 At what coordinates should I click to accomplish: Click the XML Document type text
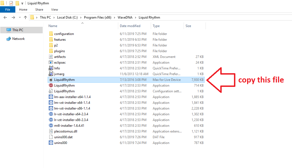[x=164, y=57]
